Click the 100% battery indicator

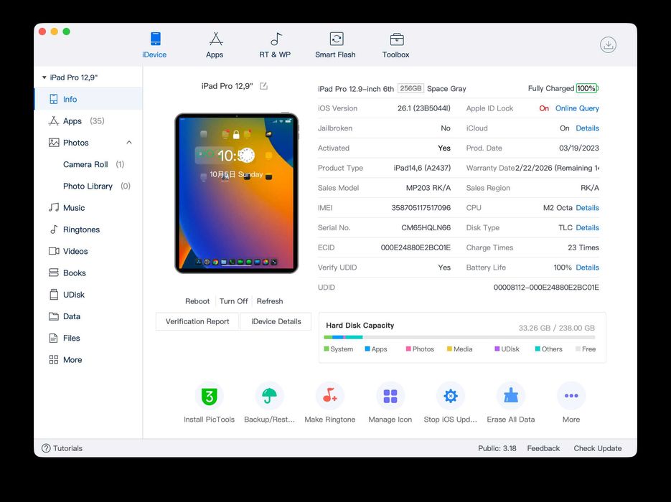coord(587,88)
